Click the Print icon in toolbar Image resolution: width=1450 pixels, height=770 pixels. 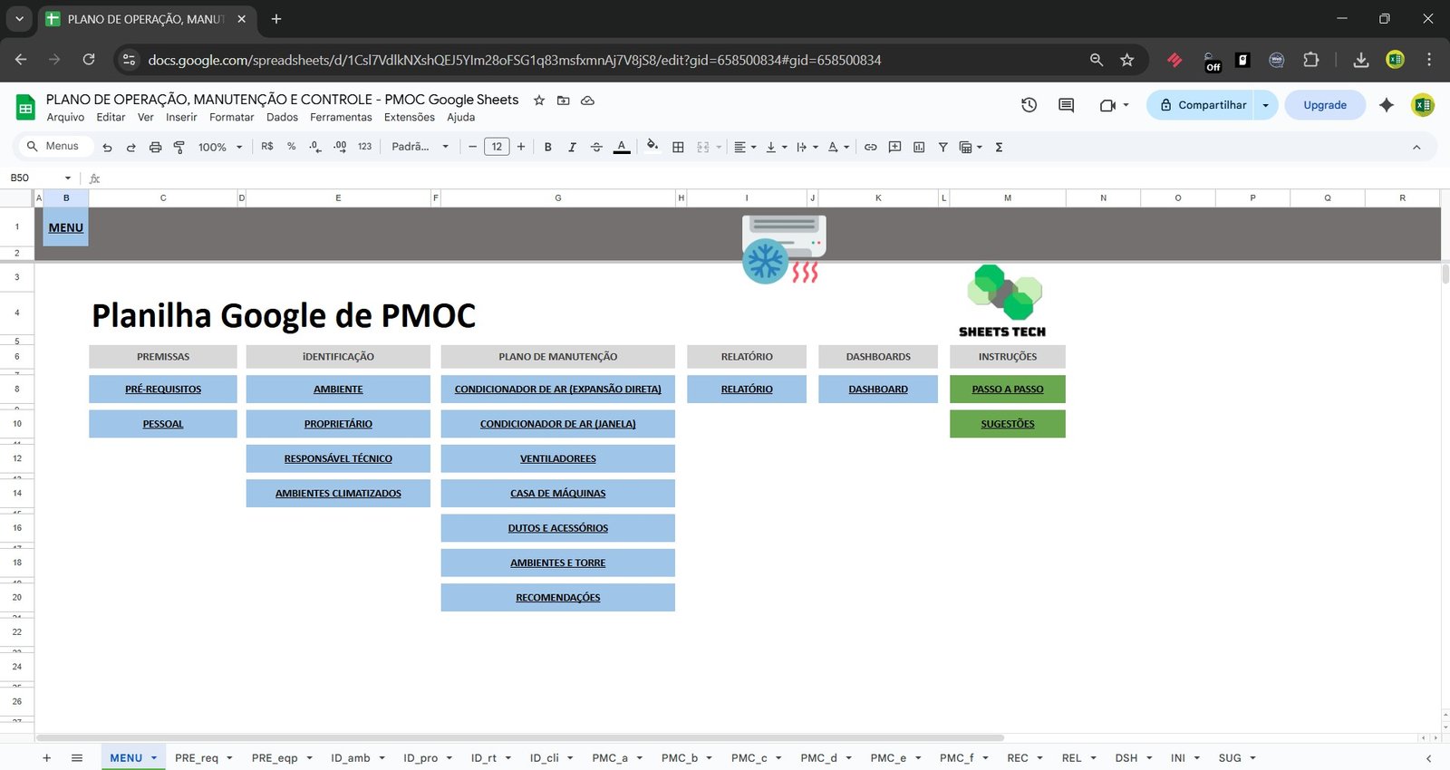[155, 147]
